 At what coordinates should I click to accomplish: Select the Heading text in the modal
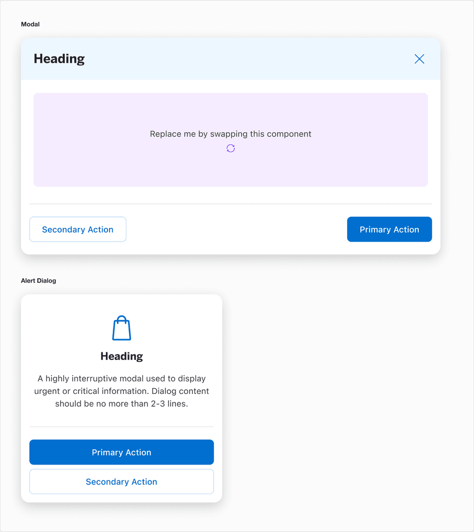59,58
